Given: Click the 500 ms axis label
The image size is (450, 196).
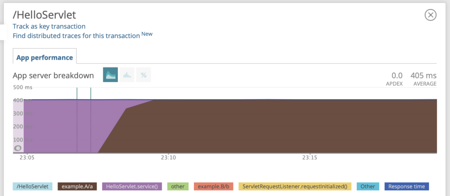Looking at the screenshot, I should pyautogui.click(x=23, y=87).
